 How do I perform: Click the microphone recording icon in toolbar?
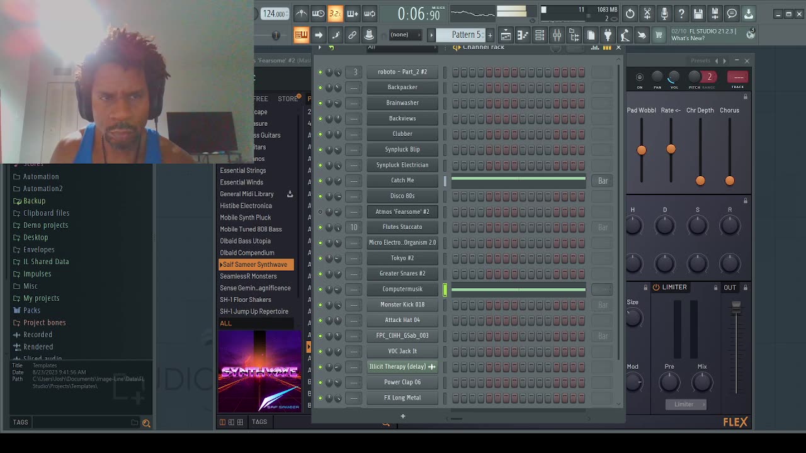(x=664, y=13)
